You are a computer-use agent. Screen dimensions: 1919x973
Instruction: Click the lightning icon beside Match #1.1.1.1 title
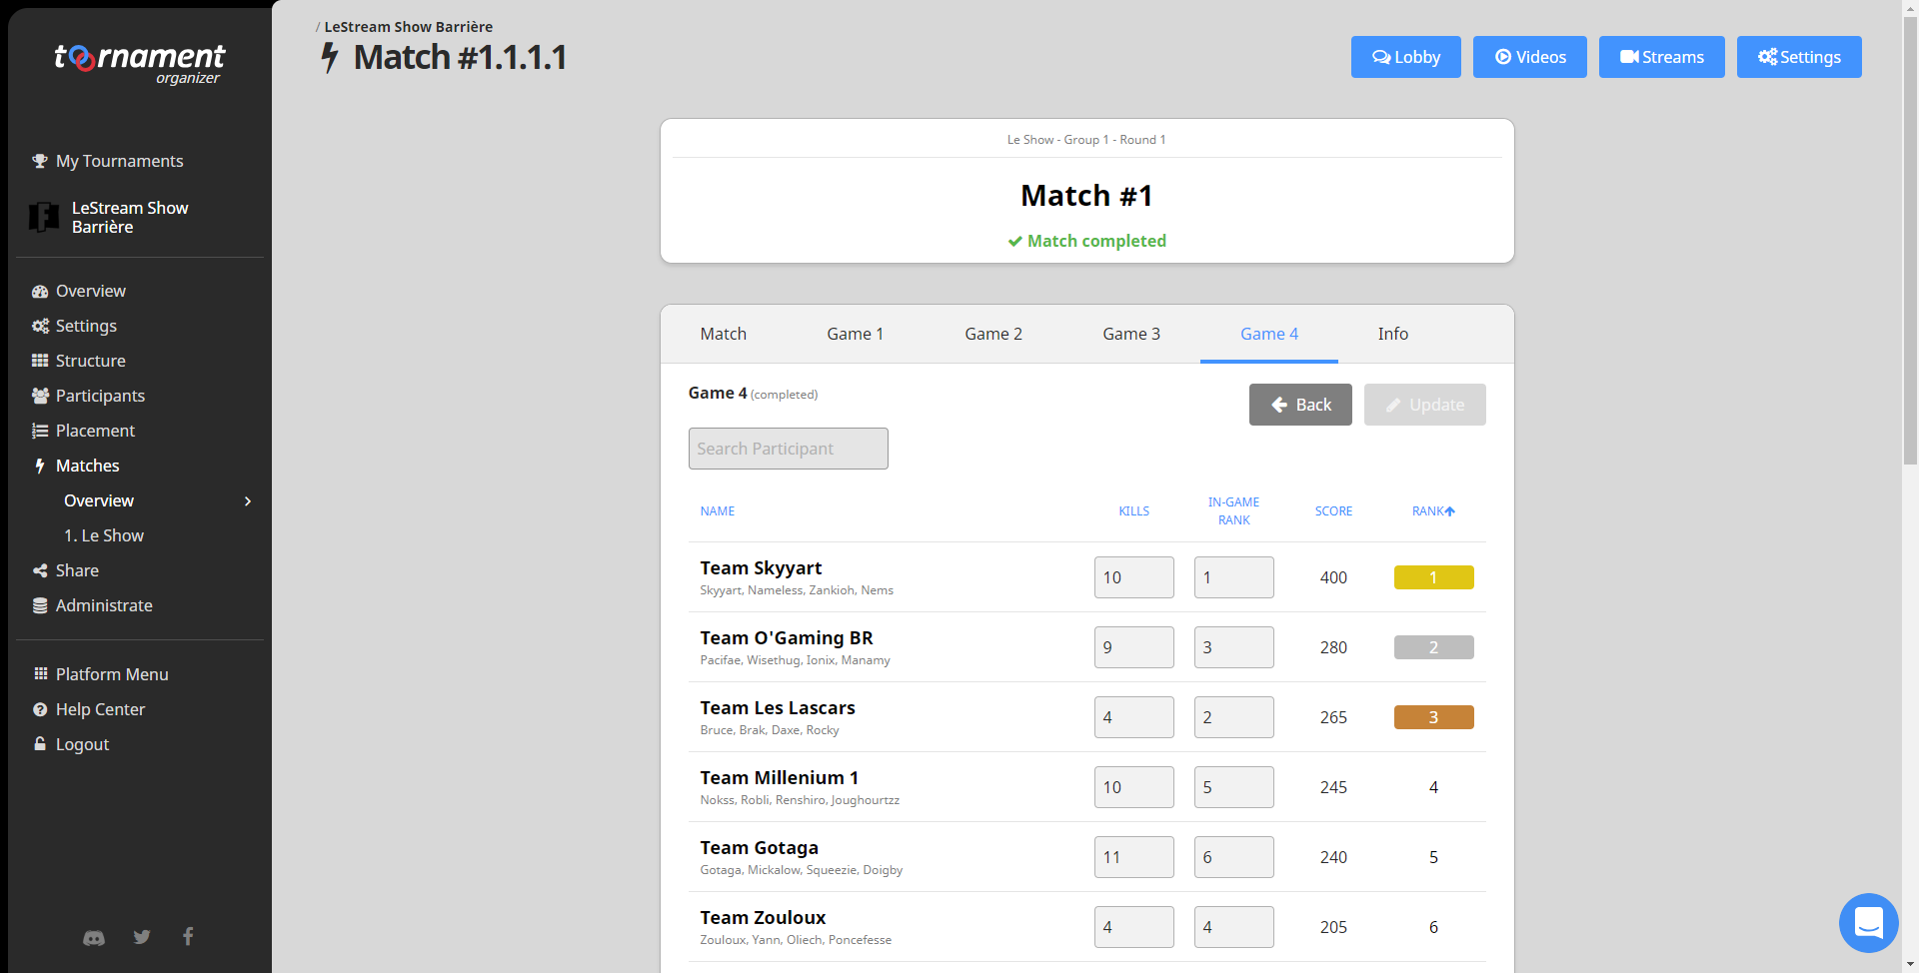[x=330, y=58]
